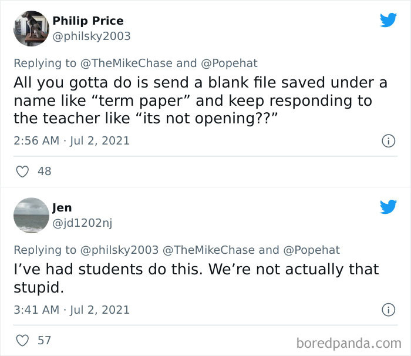Viewport: 411px width, 356px height.
Task: Visit the @philsky2003 handle under Philip Price
Action: [92, 36]
